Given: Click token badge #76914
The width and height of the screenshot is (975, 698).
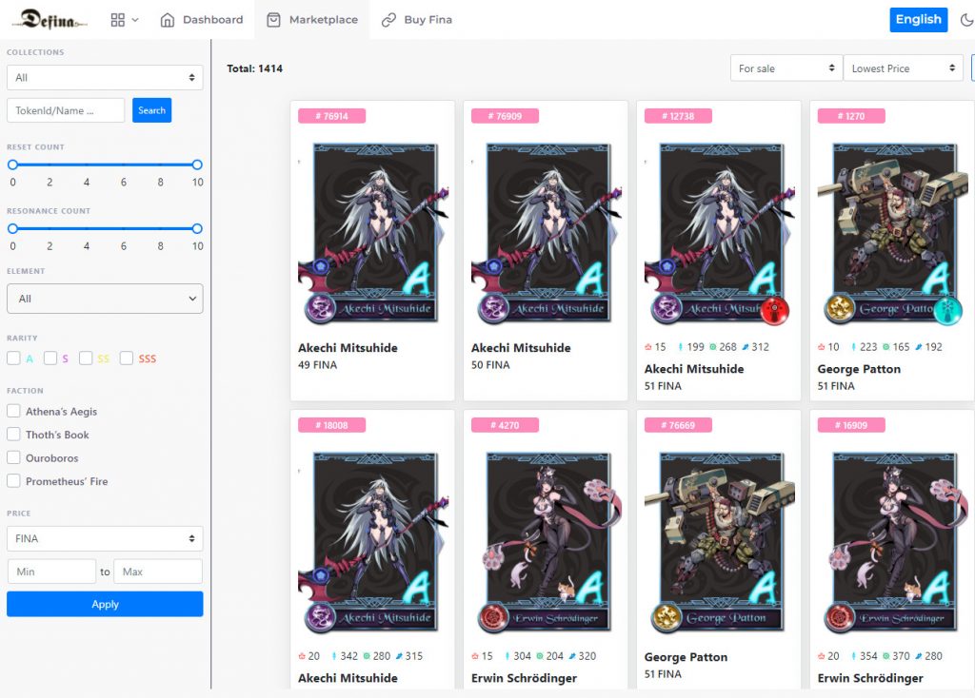Looking at the screenshot, I should [331, 116].
